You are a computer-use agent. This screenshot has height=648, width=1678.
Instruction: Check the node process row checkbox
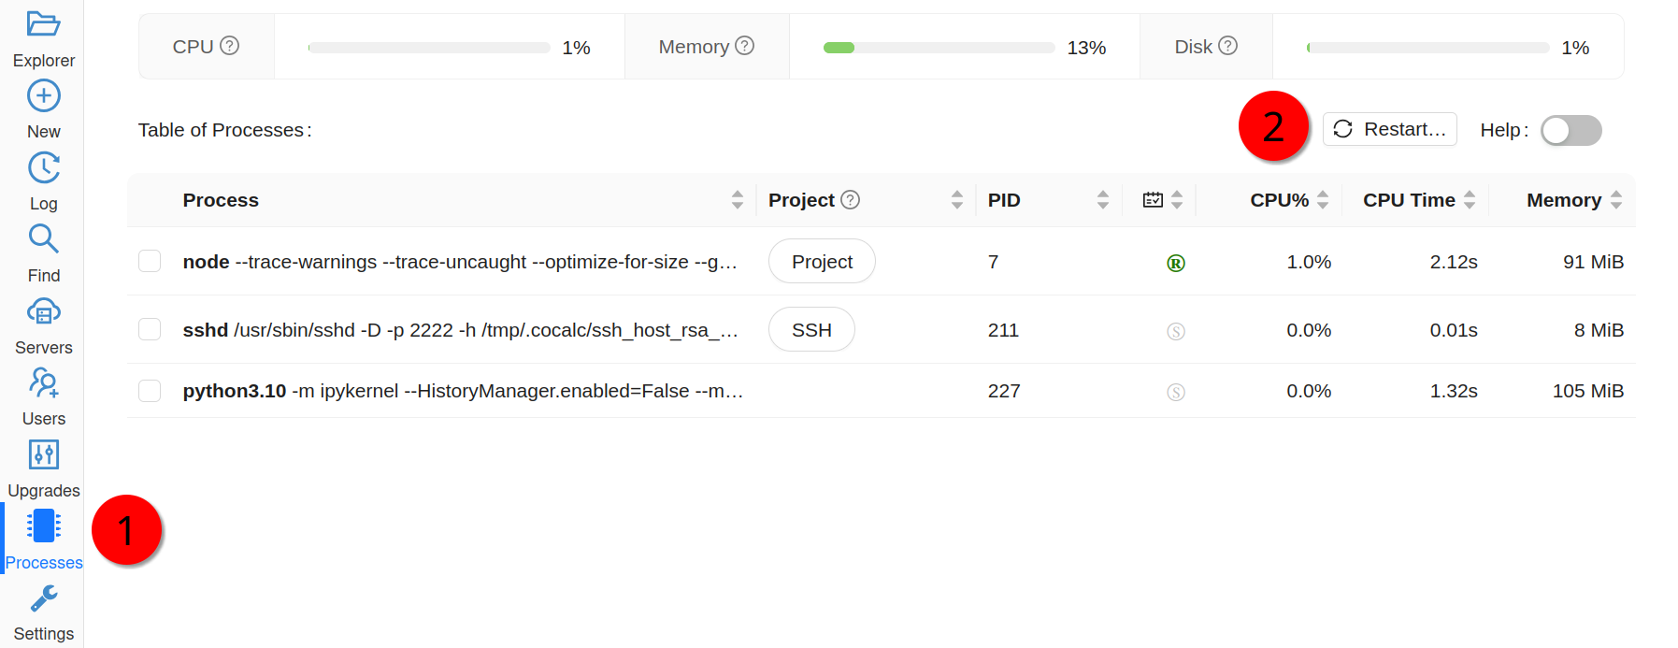pyautogui.click(x=150, y=261)
